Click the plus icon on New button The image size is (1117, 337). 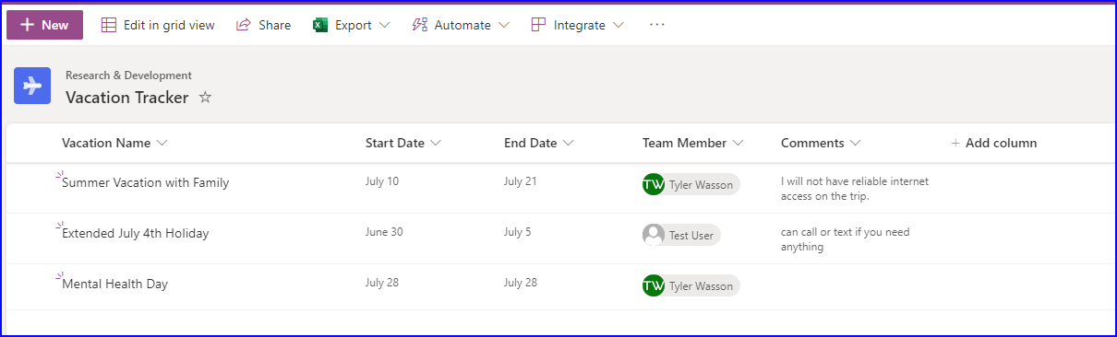pos(28,25)
